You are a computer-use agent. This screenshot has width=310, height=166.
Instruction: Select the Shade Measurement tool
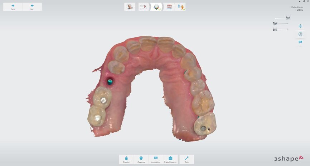click(170, 159)
